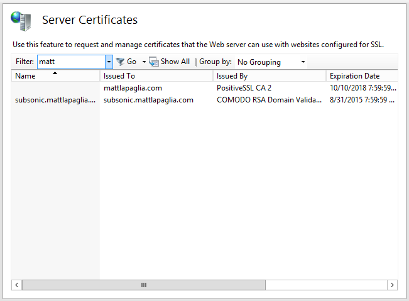This screenshot has height=301, width=409.
Task: Select the mattlapaglia.com Issued To cell
Action: tap(133, 88)
